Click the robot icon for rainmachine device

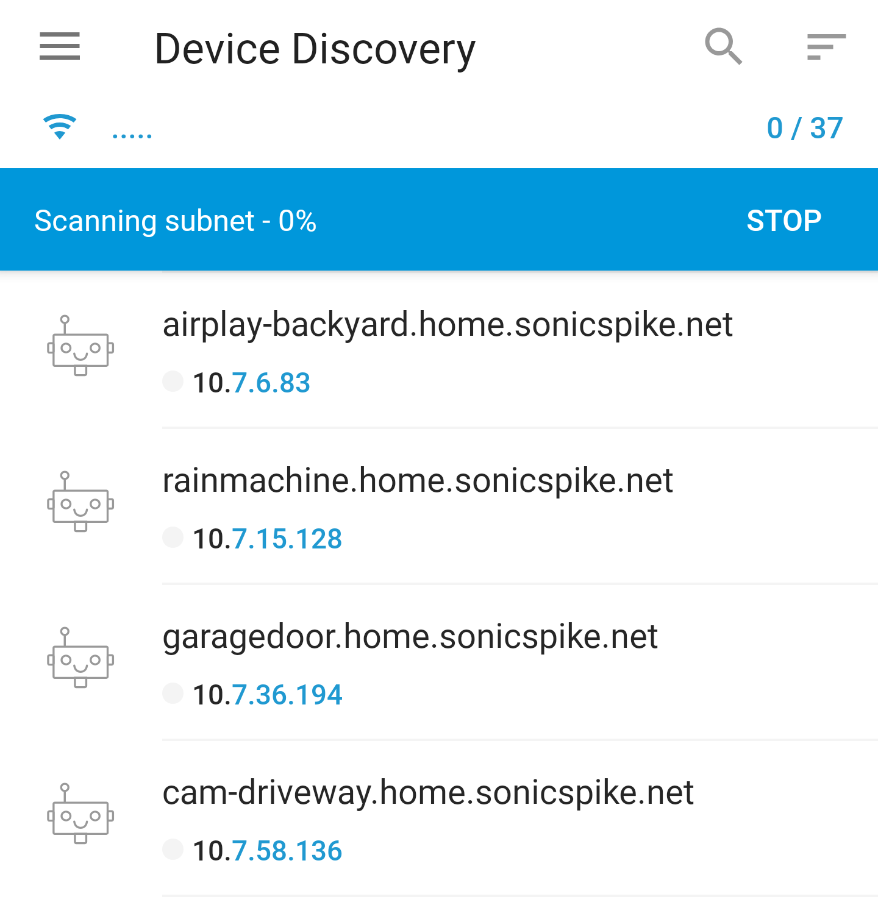80,502
